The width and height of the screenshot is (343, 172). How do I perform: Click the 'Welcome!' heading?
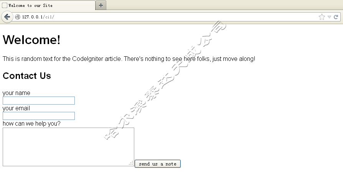[x=31, y=40]
